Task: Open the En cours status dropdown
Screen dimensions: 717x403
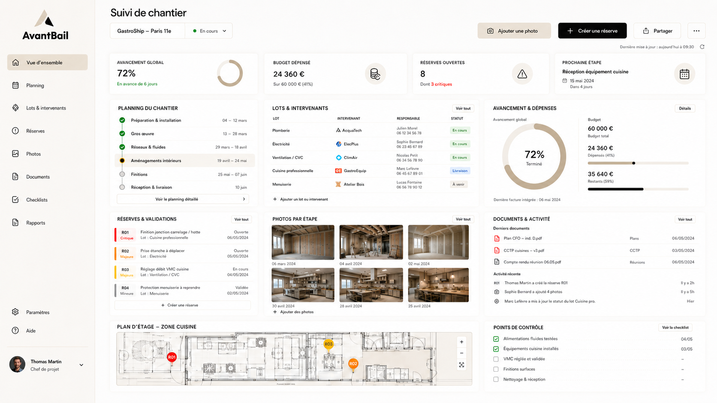Action: [x=209, y=31]
